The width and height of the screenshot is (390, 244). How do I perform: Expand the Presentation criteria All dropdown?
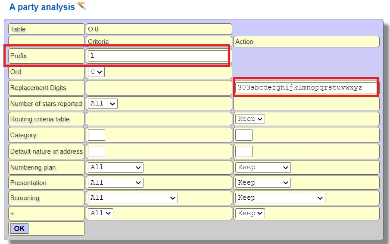point(115,183)
